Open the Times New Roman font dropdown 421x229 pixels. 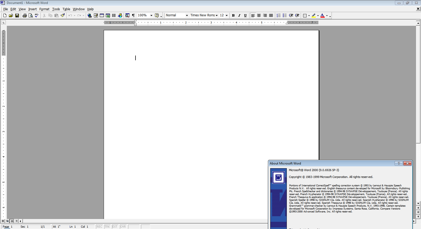[x=217, y=16]
